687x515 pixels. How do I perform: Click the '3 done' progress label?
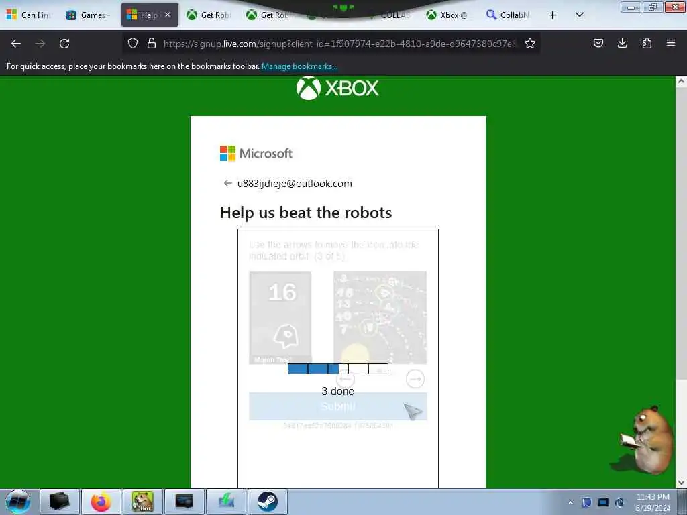(338, 391)
